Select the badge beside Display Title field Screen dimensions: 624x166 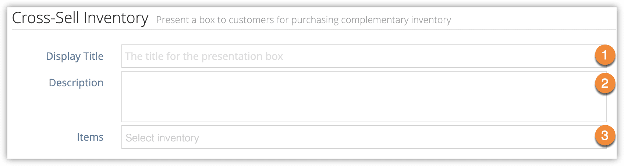(x=605, y=55)
